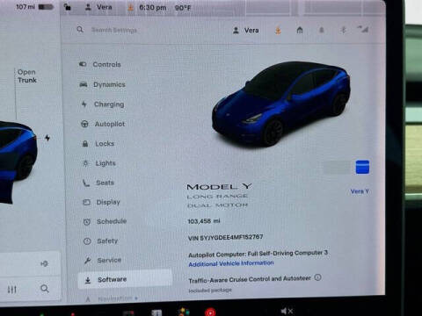Screen dimensions: 422x316
Task: Tap the cellular signal icon
Action: coord(363,29)
